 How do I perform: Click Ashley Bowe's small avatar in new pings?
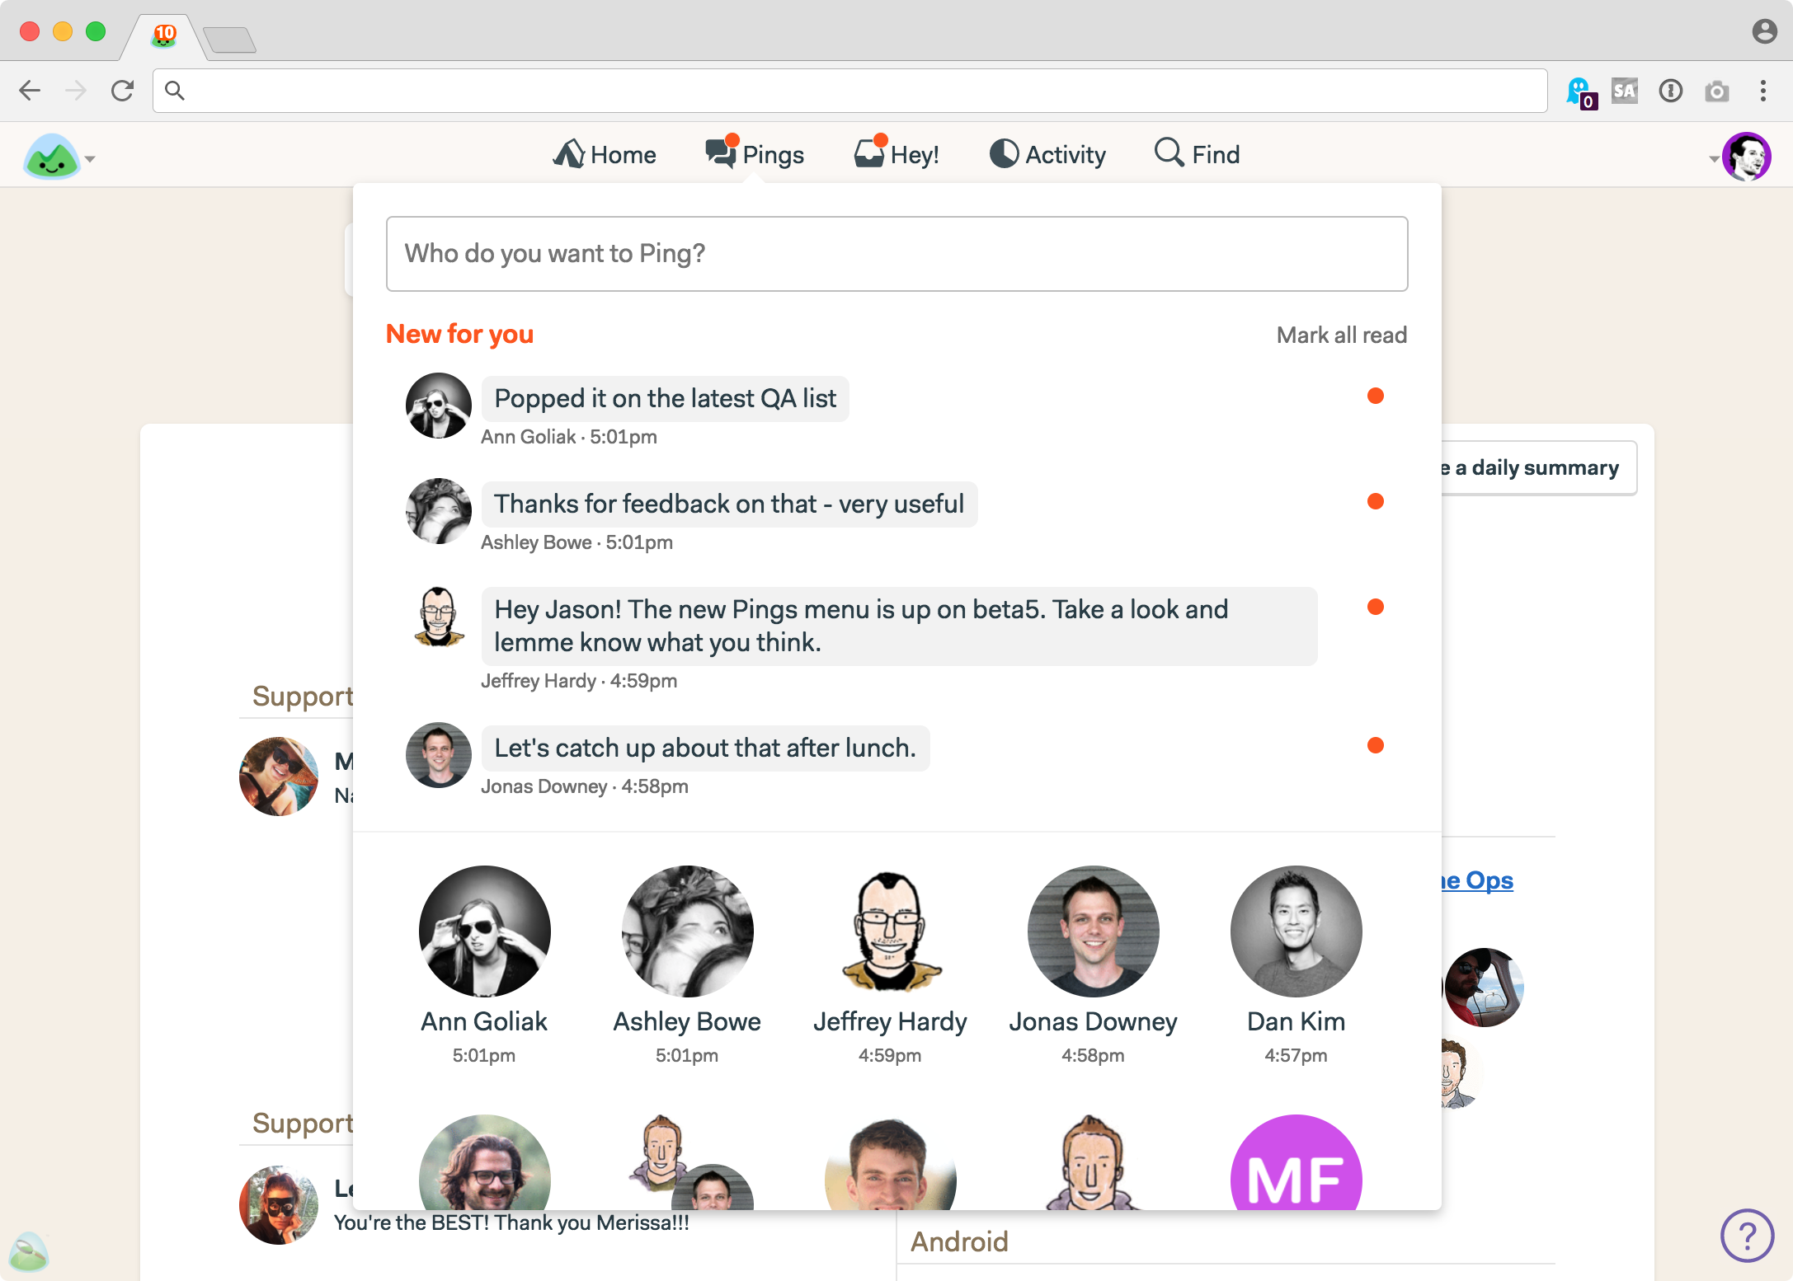click(438, 511)
